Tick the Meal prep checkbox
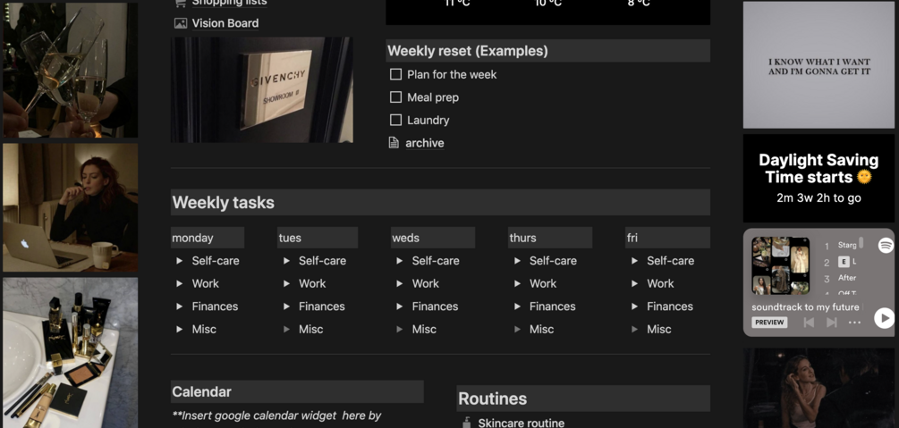The image size is (899, 428). click(395, 97)
